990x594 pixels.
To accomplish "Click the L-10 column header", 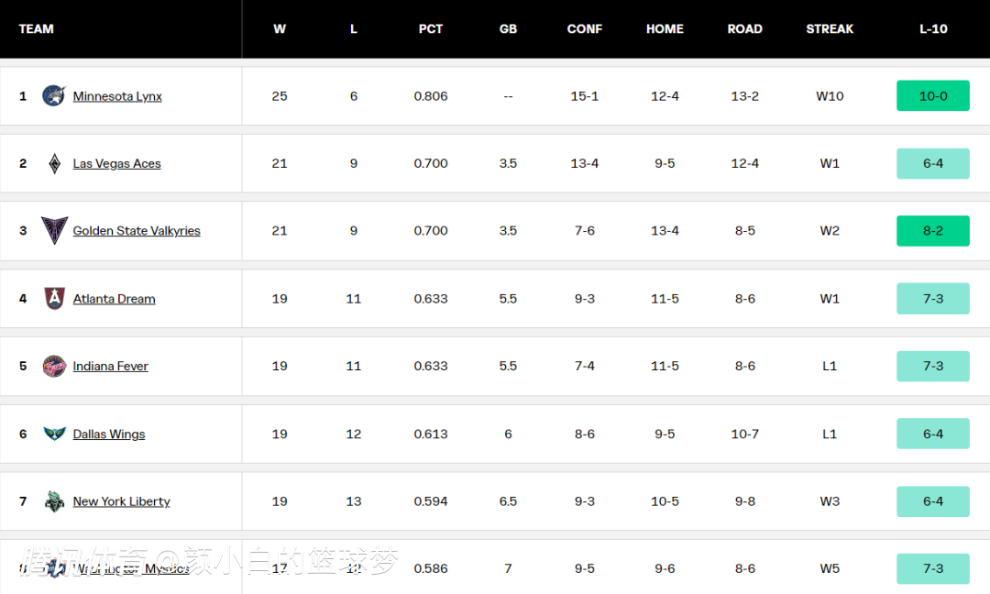I will 933,29.
